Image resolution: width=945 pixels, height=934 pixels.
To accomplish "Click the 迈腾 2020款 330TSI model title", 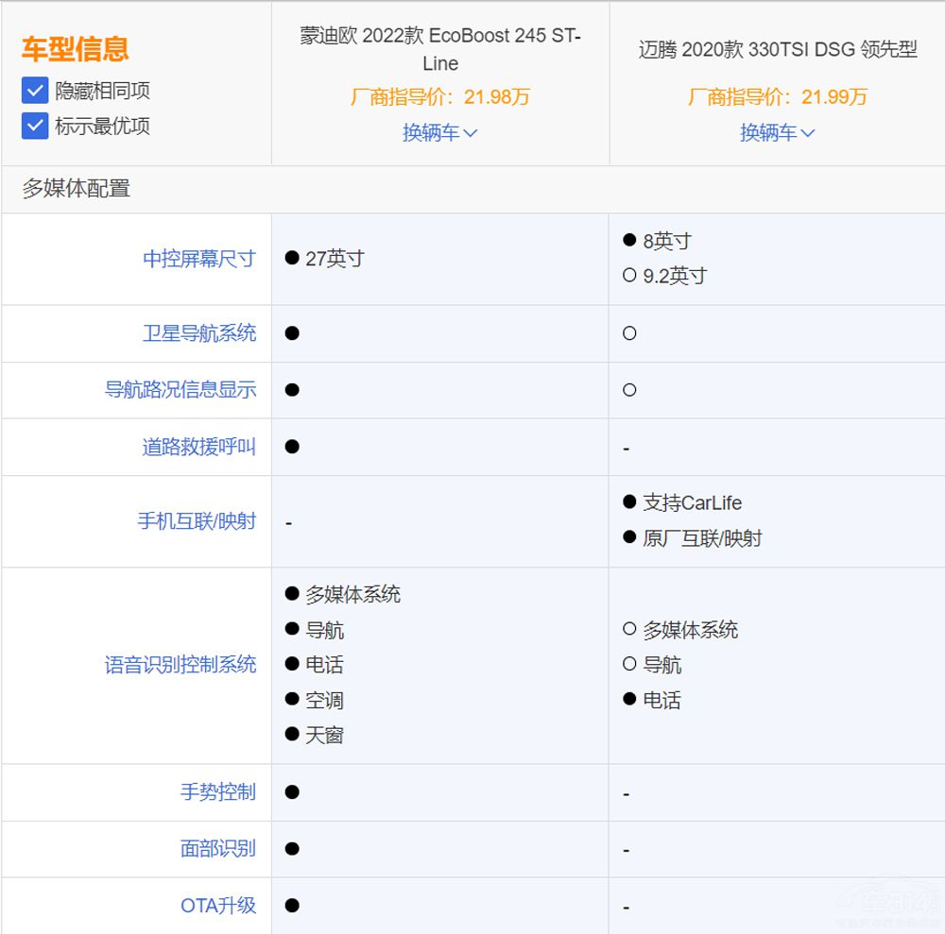I will [x=777, y=50].
